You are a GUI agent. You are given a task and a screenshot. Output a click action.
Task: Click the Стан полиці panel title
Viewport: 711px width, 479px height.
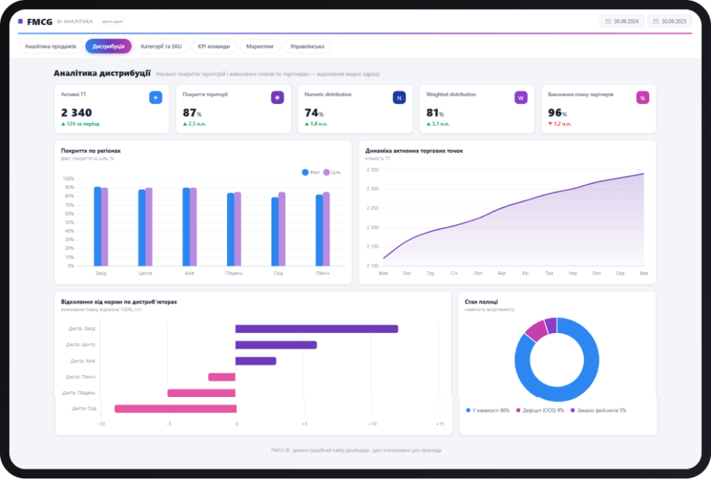tap(481, 302)
